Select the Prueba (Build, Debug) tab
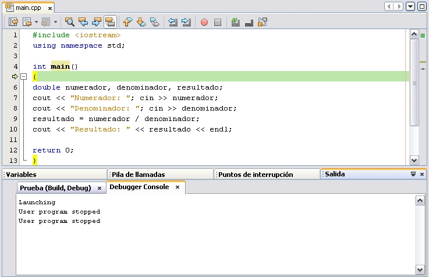This screenshot has height=277, width=429. [55, 188]
